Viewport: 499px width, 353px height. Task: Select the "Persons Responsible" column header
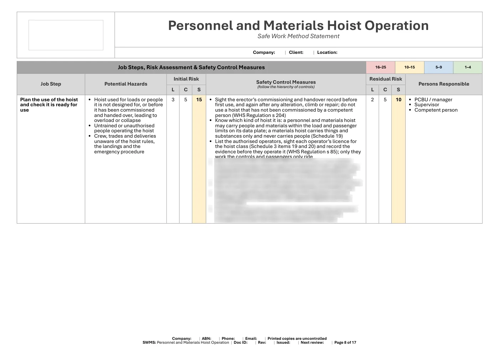pyautogui.click(x=444, y=84)
